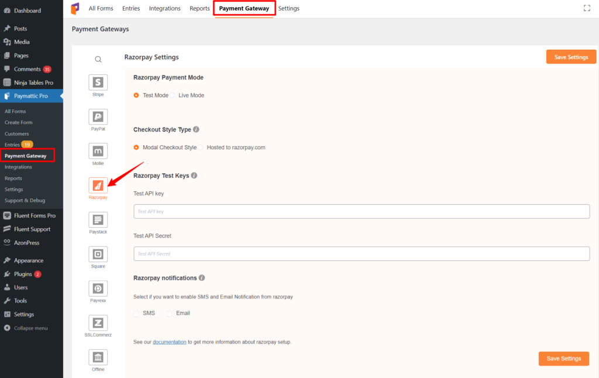This screenshot has width=599, height=378.
Task: Open the razorpay setup documentation link
Action: [x=169, y=342]
